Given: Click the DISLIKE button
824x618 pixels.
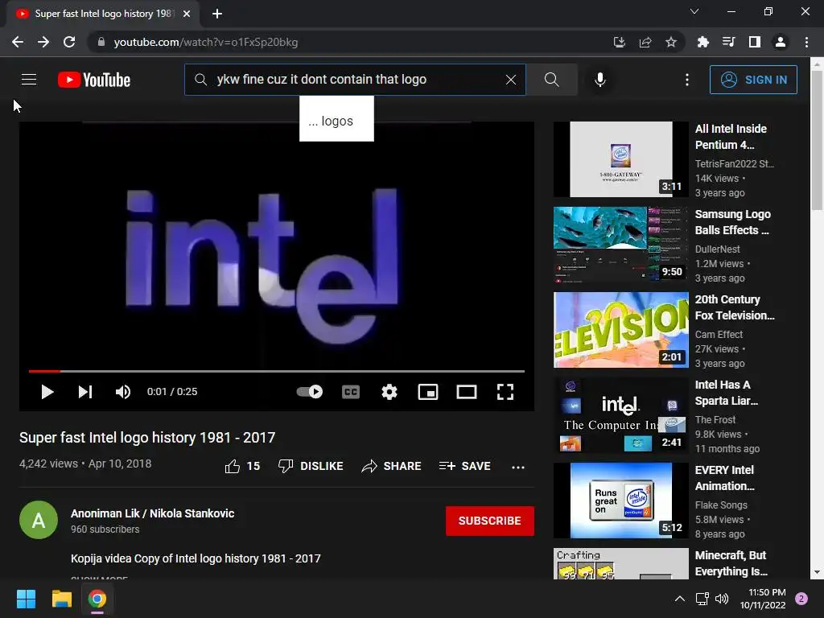Looking at the screenshot, I should (x=311, y=466).
